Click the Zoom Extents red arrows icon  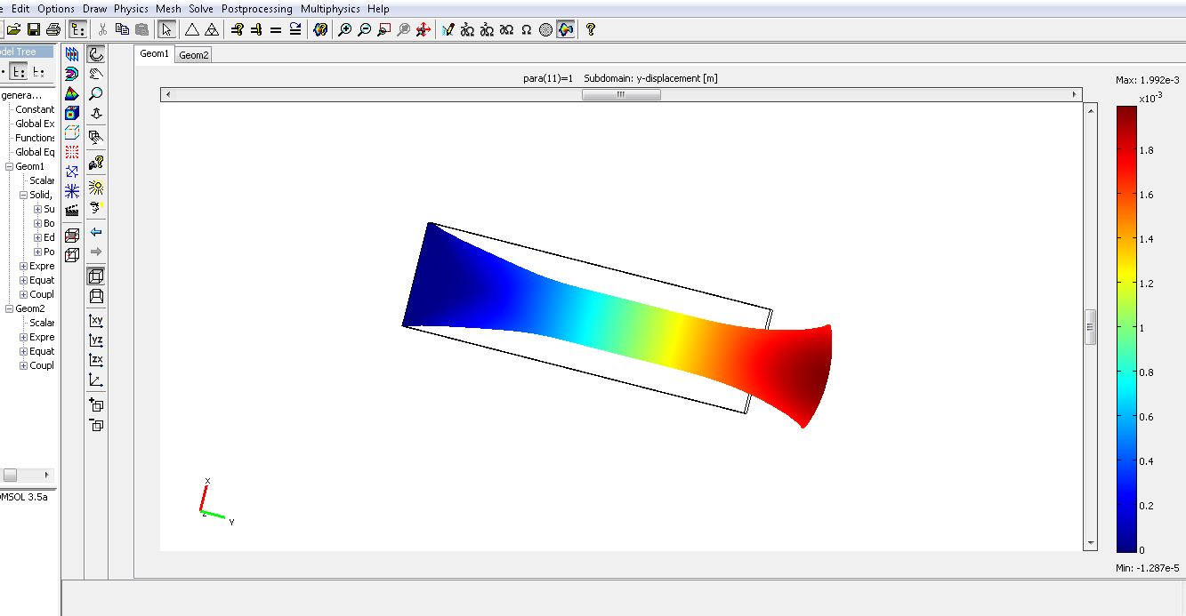point(424,29)
